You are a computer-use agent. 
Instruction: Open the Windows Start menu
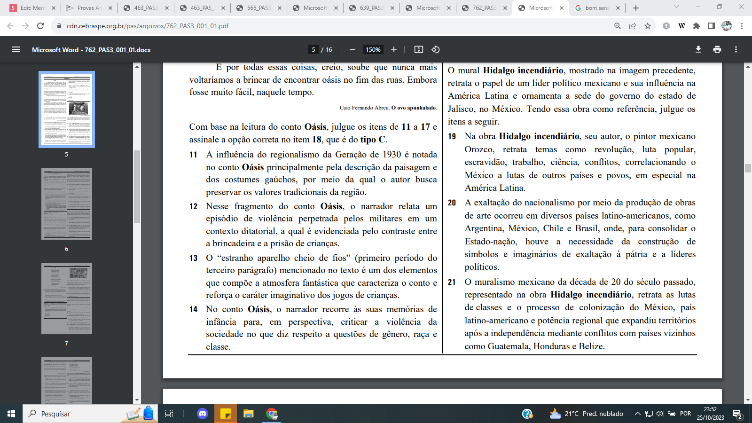tap(11, 414)
